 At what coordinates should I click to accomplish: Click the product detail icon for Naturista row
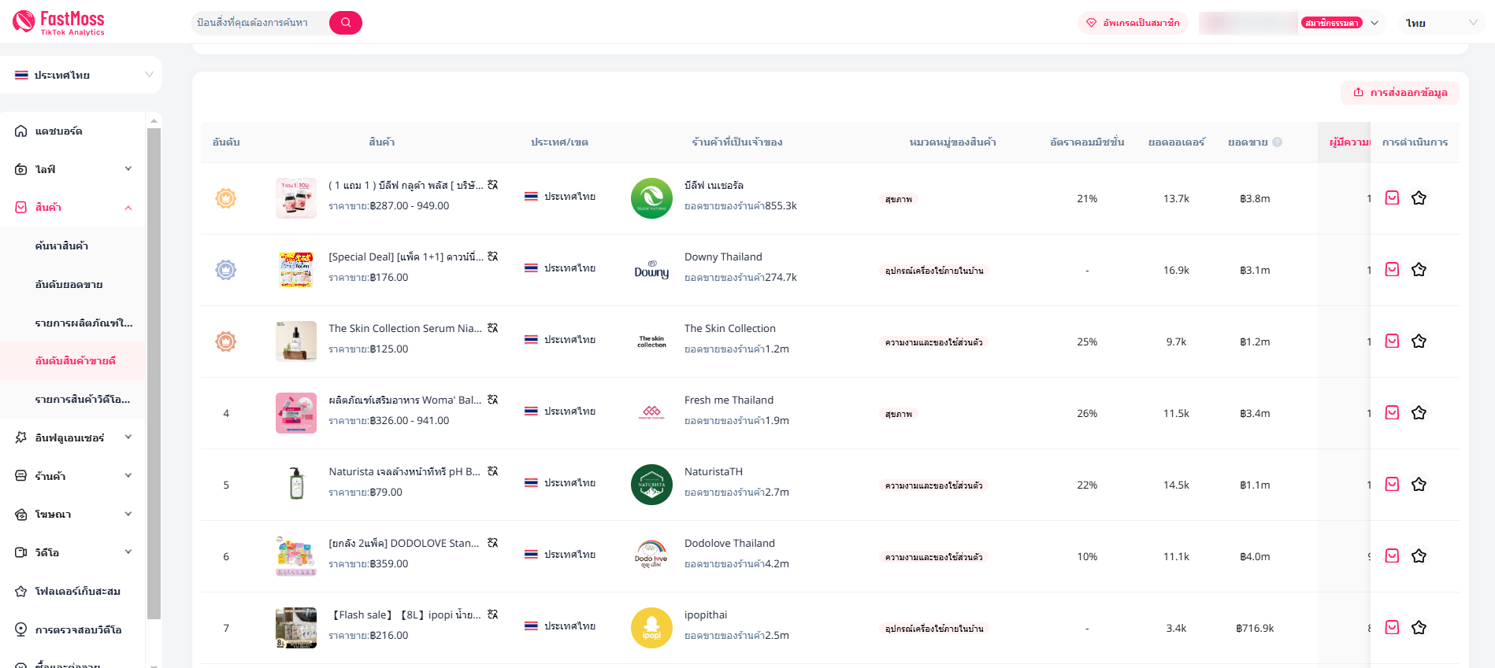tap(1392, 485)
